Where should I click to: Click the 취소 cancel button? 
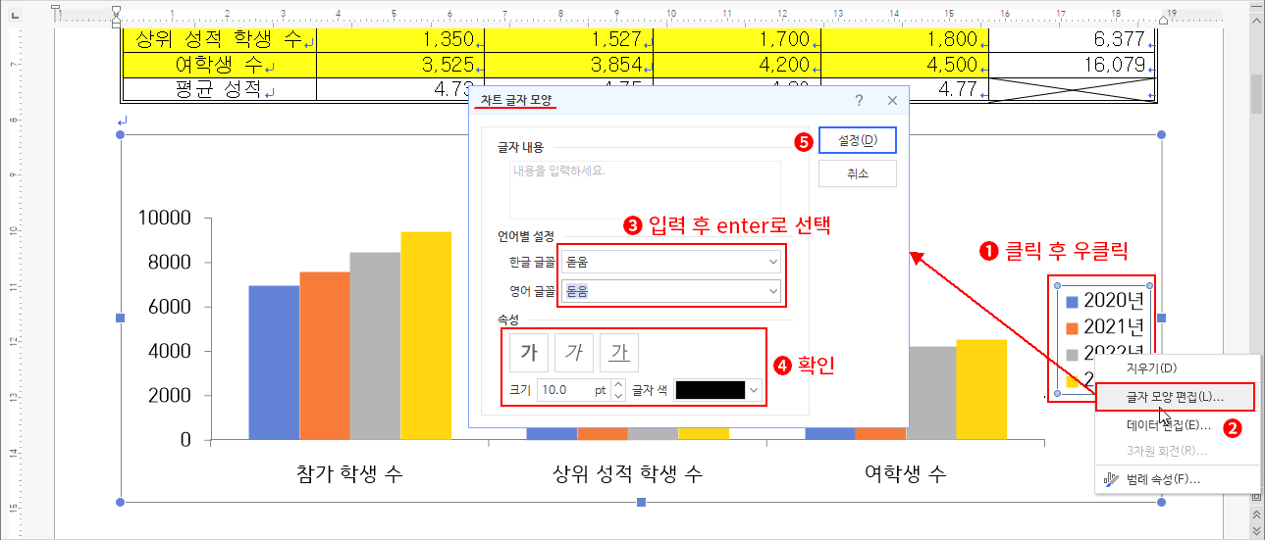click(x=858, y=173)
